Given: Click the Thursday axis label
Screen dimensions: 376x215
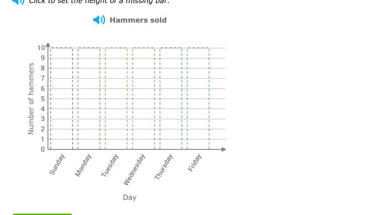Looking at the screenshot, I should pos(164,167).
